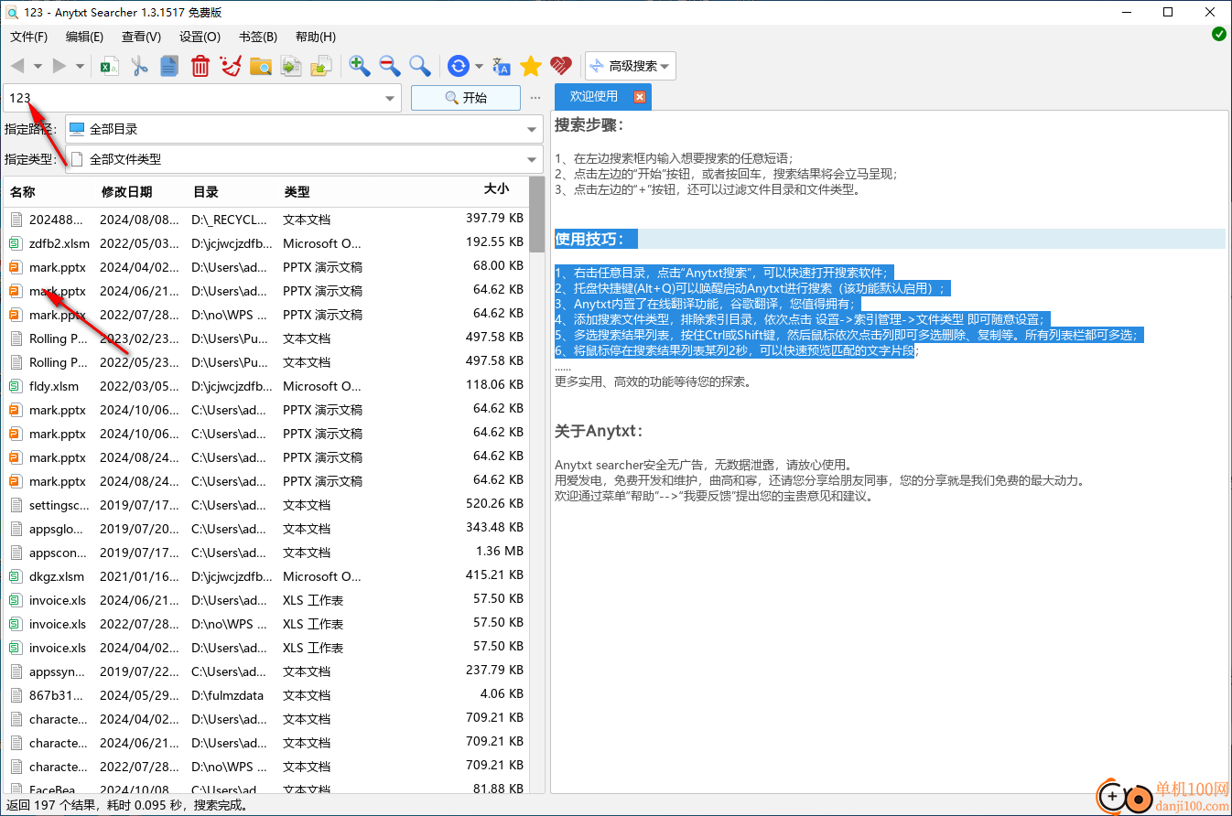Open the 编辑(E) menu
Image resolution: width=1232 pixels, height=816 pixels.
pyautogui.click(x=85, y=37)
